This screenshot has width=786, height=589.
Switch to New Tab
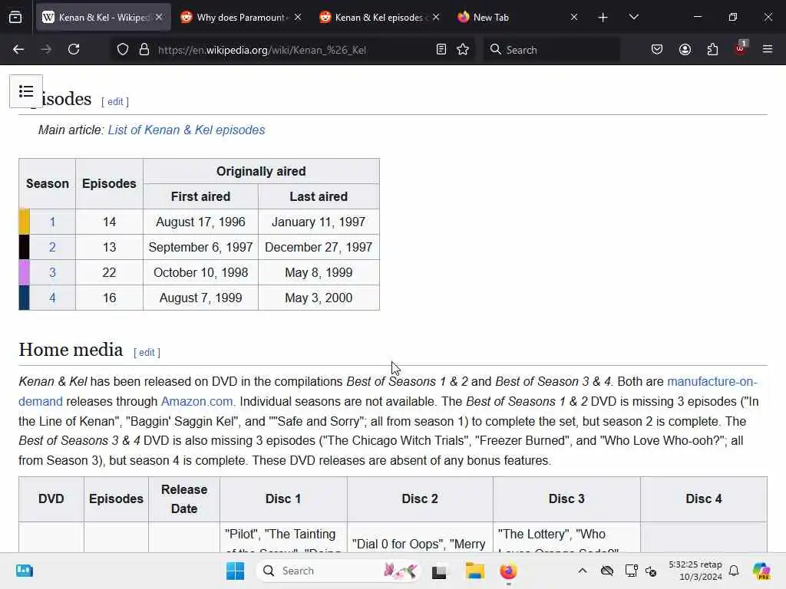click(518, 18)
